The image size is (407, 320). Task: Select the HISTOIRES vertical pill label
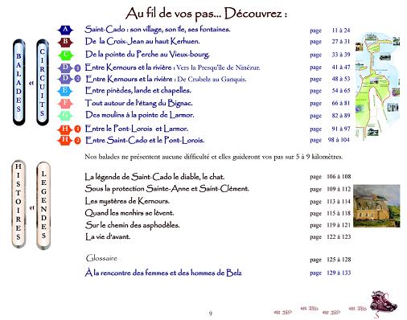tap(18, 204)
